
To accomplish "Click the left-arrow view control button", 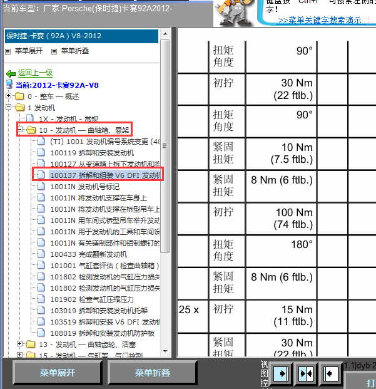I will coord(331,373).
